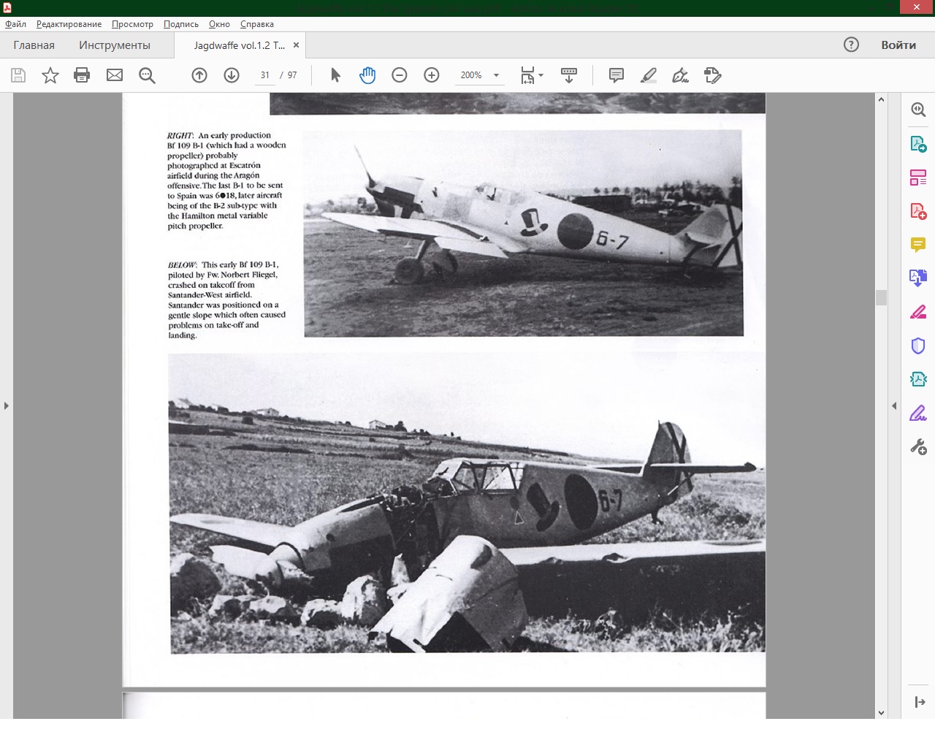935x751 pixels.
Task: Click the page number input field
Action: click(x=264, y=75)
